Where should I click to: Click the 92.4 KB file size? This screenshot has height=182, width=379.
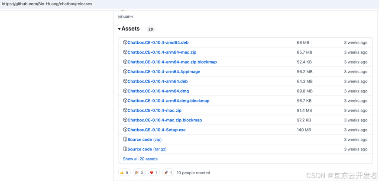(x=304, y=62)
